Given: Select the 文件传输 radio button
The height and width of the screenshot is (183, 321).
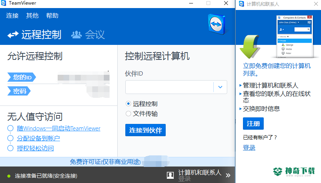Looking at the screenshot, I should pyautogui.click(x=128, y=114).
